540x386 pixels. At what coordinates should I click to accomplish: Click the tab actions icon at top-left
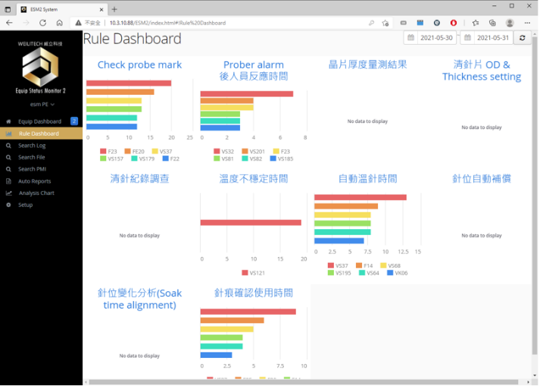click(x=8, y=9)
